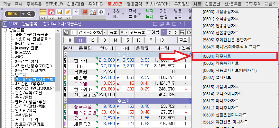
Task: Click the left arrow collapsing the toolbar
Action: pos(108,14)
